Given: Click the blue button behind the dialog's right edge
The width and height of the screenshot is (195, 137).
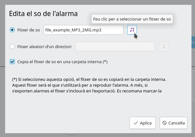Looking at the screenshot, I should (x=193, y=43).
